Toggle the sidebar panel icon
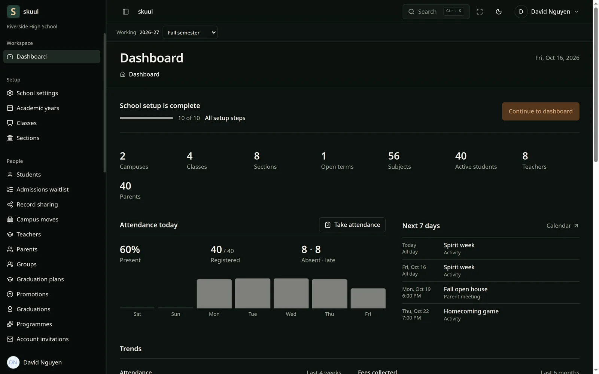Viewport: 599px width, 374px height. (126, 12)
